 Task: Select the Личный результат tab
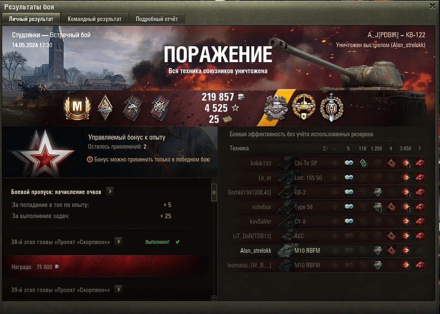[x=31, y=19]
